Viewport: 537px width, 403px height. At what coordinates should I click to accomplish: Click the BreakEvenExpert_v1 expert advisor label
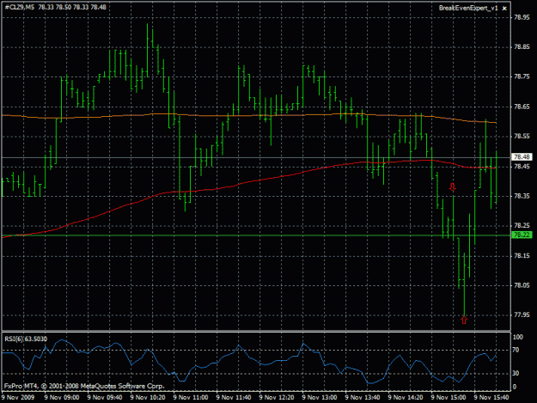click(x=468, y=8)
